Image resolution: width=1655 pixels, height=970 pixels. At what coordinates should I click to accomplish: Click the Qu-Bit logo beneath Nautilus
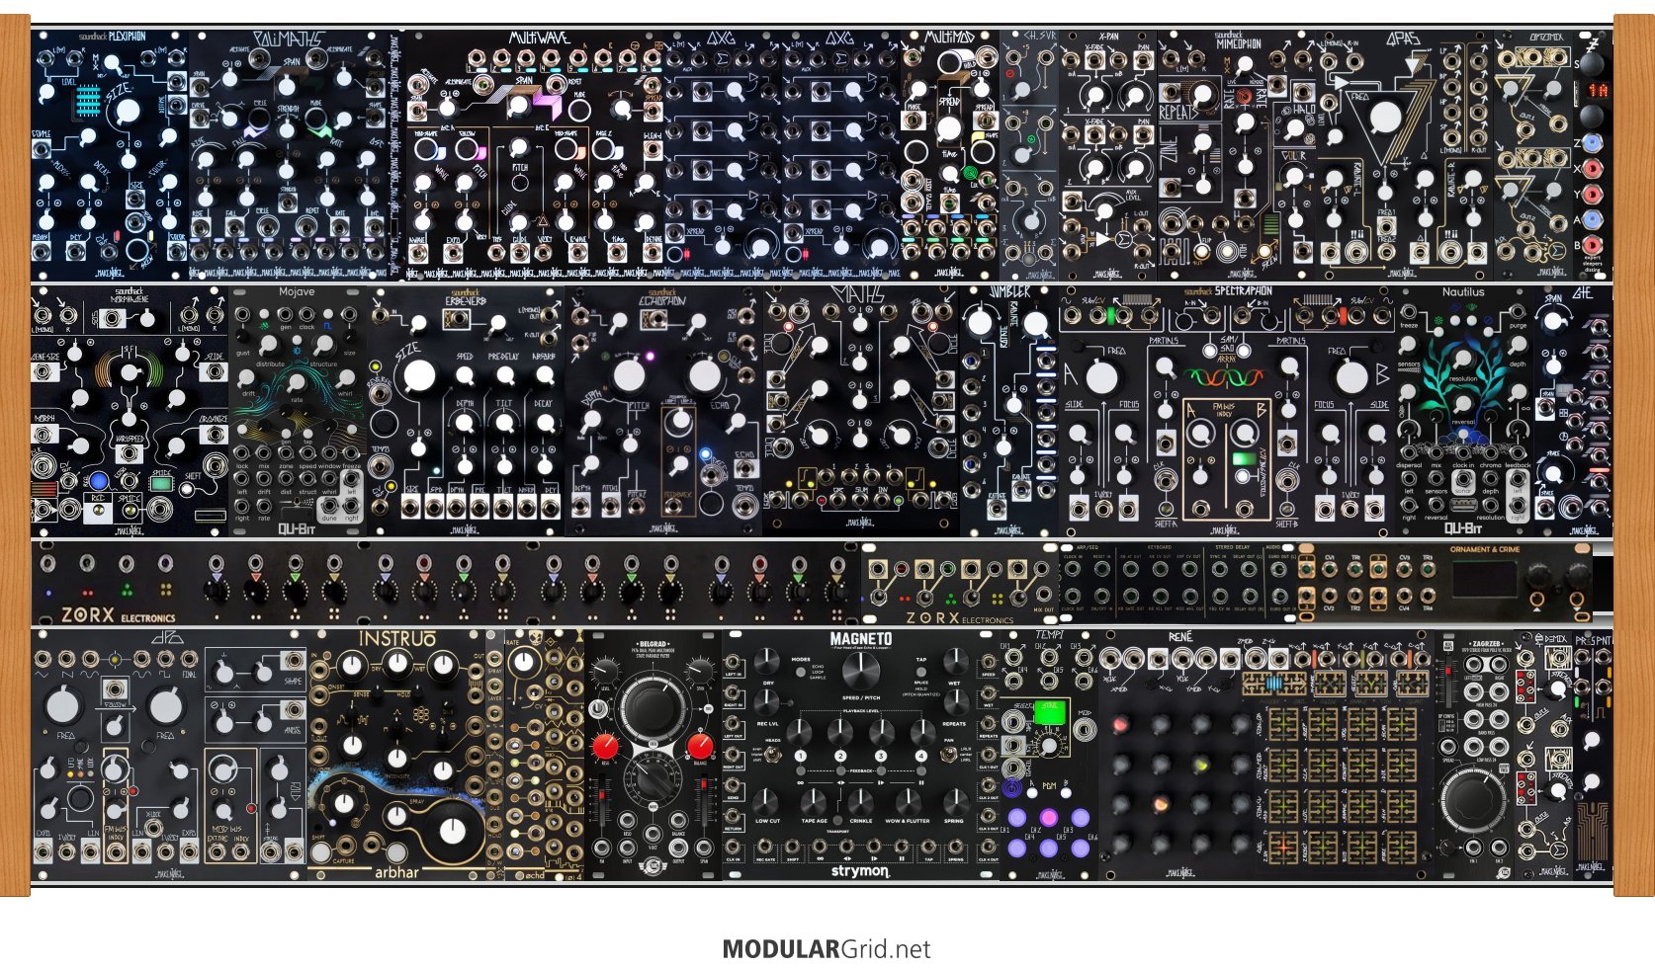[1463, 526]
